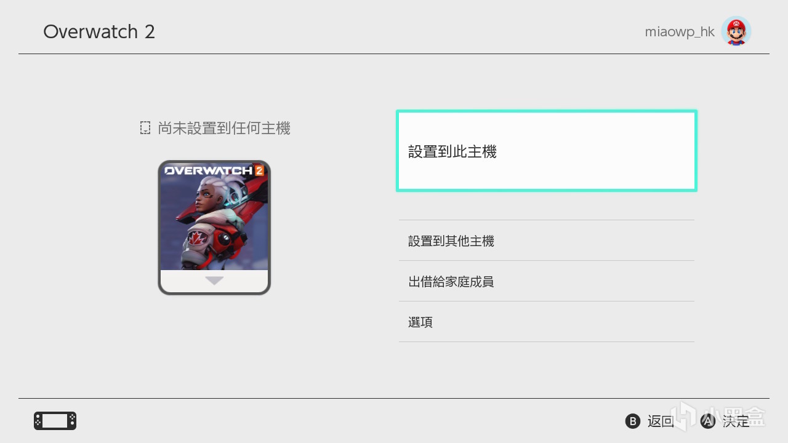This screenshot has width=788, height=443.
Task: Choose 設置到其他主機 option
Action: click(x=547, y=241)
